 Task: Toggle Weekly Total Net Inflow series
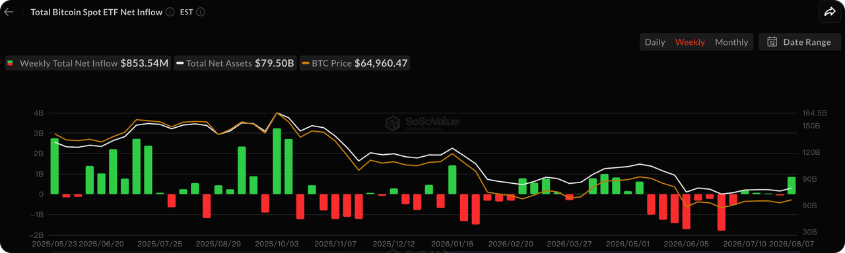click(88, 63)
